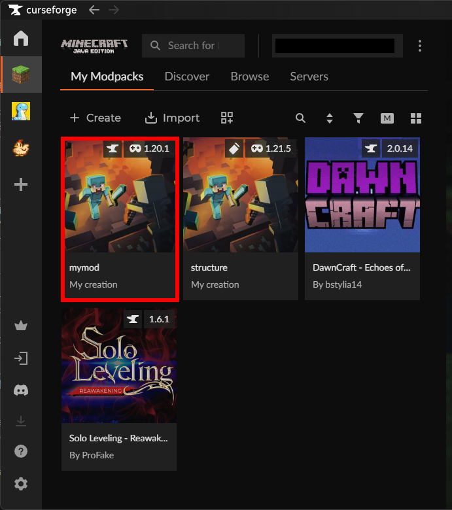The image size is (452, 510).
Task: Open the chicken game icon in the sidebar
Action: [x=21, y=148]
